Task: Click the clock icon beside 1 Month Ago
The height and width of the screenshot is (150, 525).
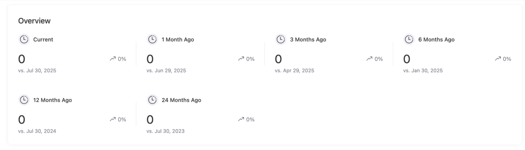Action: [152, 40]
